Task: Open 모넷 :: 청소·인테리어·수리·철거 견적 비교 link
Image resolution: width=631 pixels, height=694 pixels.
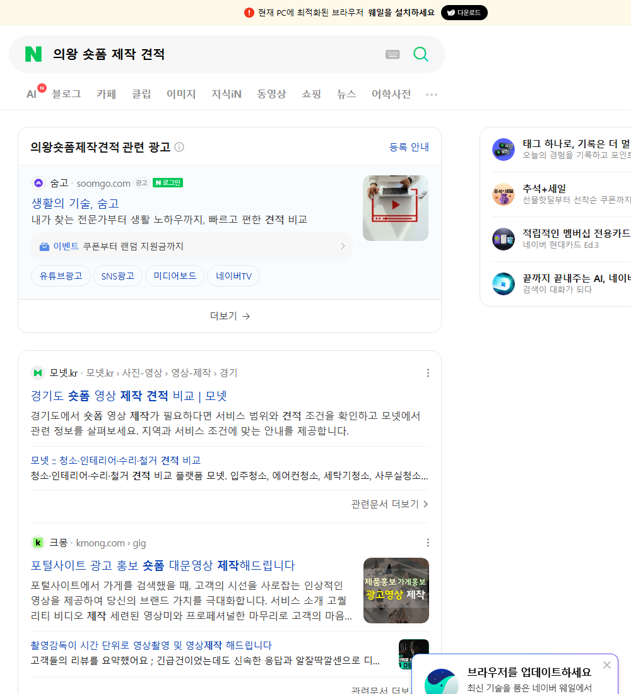Action: pyautogui.click(x=115, y=461)
